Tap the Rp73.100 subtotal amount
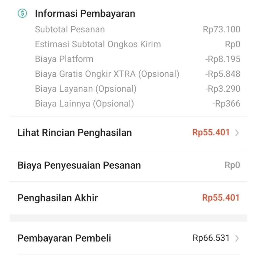The image size is (257, 257). pyautogui.click(x=222, y=30)
